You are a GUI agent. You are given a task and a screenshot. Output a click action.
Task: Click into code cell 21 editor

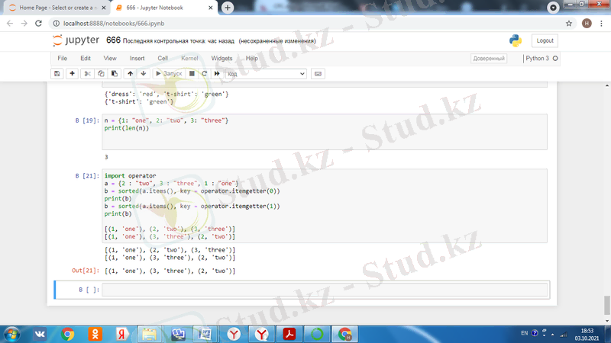(325, 206)
